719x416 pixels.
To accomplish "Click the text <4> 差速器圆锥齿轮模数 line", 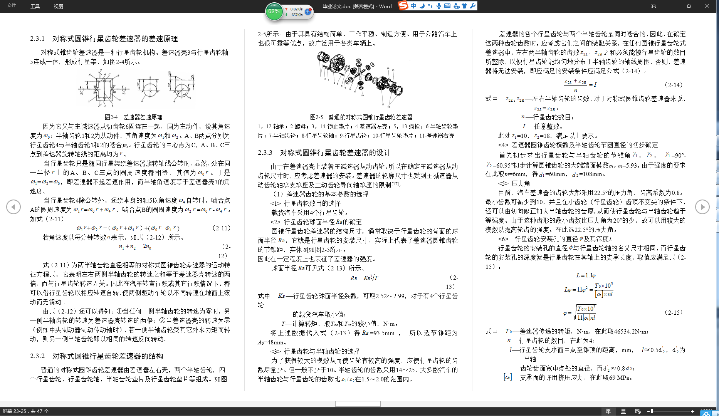I will (x=578, y=145).
